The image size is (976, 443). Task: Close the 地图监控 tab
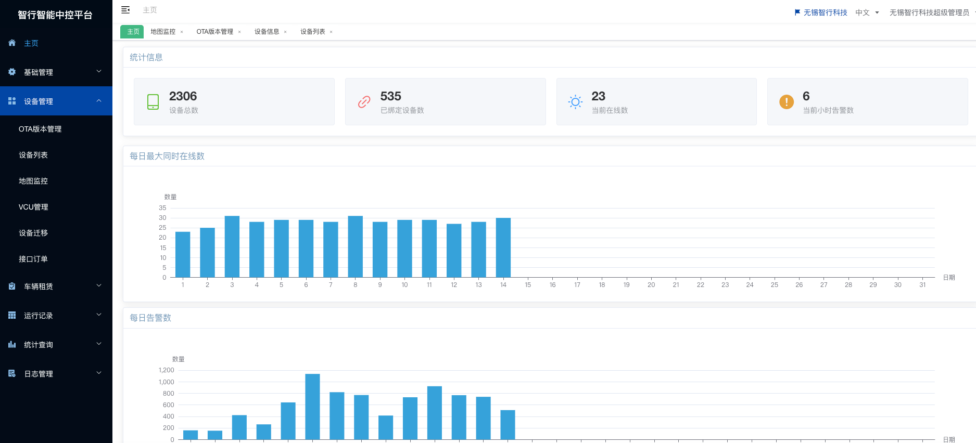click(182, 32)
